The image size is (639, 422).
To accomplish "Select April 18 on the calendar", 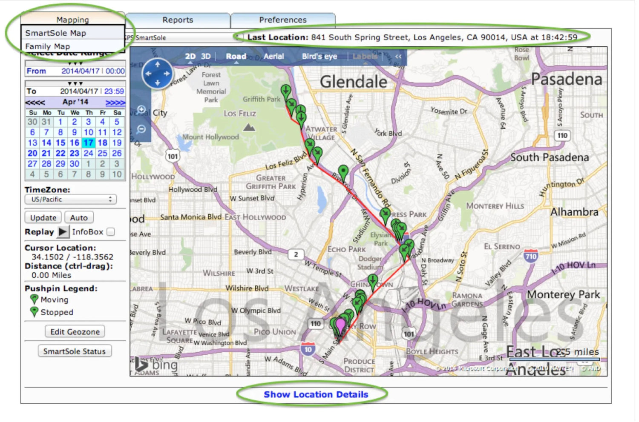I will tap(103, 143).
